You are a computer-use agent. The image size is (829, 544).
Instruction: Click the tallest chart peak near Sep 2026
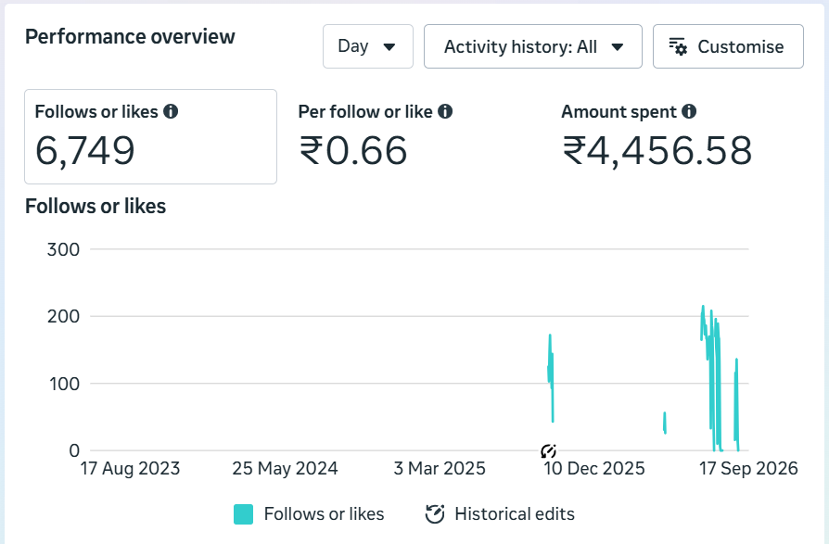(703, 307)
